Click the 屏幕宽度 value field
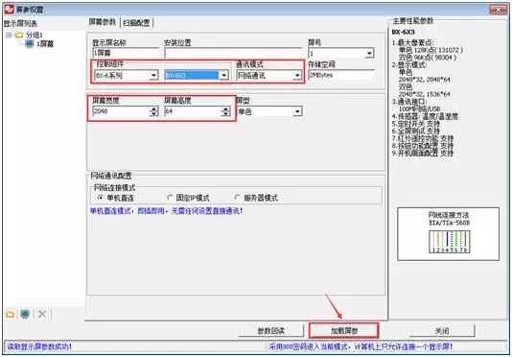 pyautogui.click(x=121, y=111)
